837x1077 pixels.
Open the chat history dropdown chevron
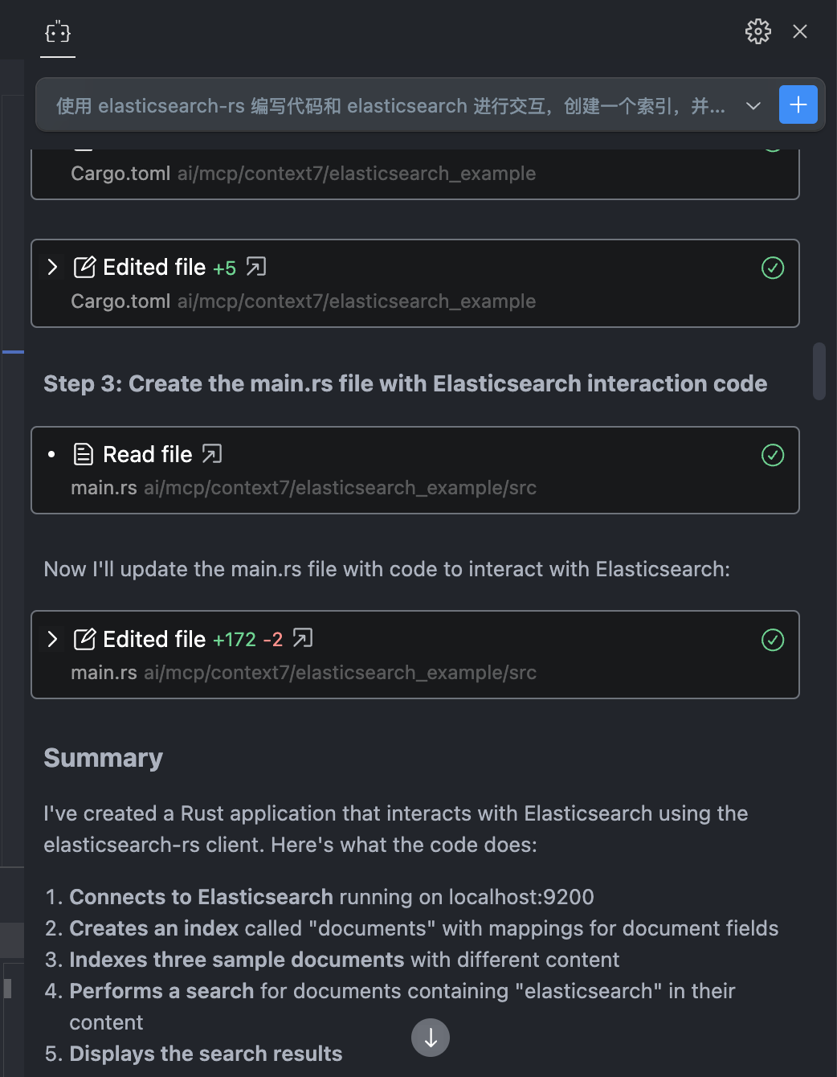pos(753,106)
